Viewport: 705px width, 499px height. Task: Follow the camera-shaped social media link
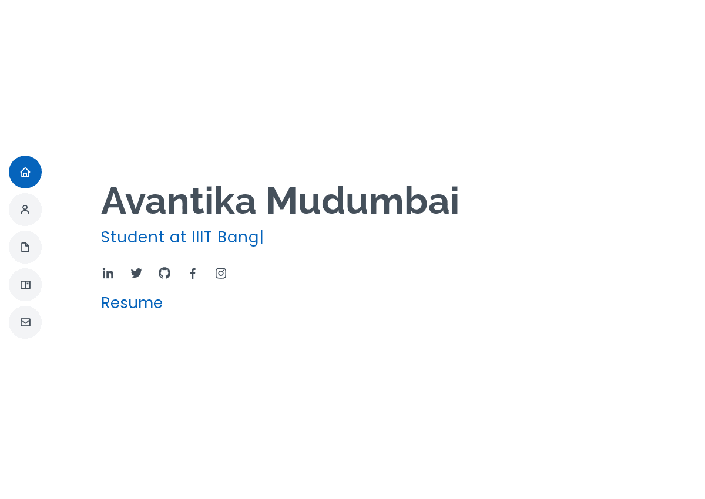click(x=221, y=273)
